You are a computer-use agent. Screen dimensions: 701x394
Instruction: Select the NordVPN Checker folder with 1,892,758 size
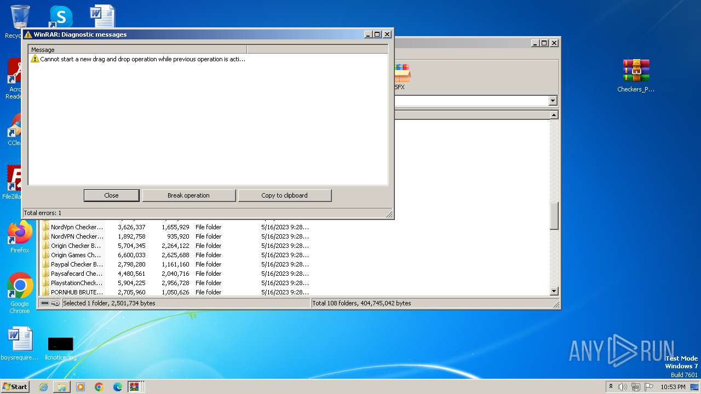click(175, 236)
